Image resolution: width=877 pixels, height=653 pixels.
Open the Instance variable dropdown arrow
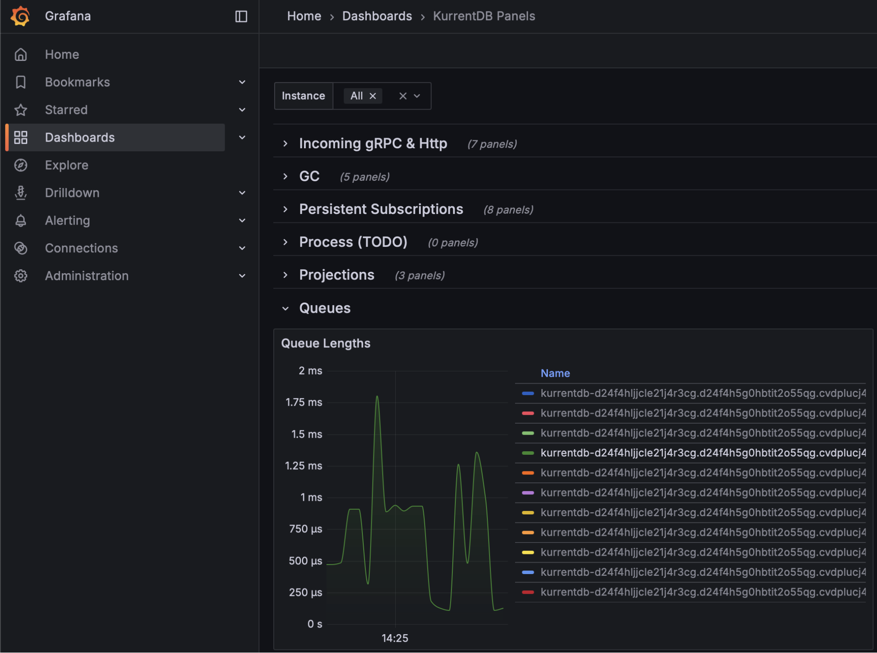coord(417,96)
